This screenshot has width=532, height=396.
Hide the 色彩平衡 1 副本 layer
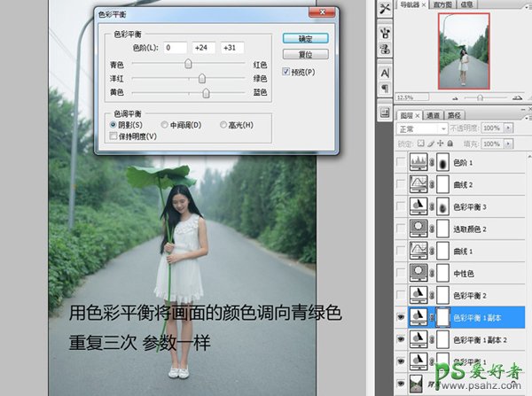pos(402,317)
